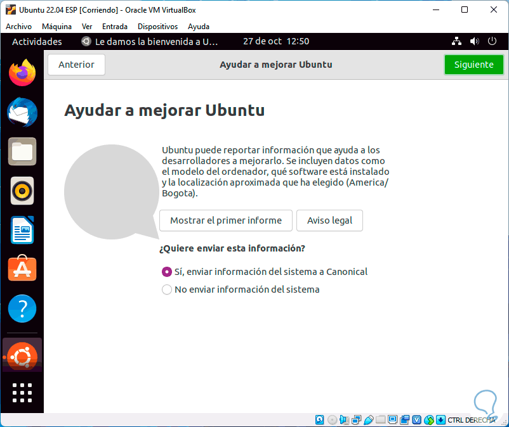The width and height of the screenshot is (509, 427).
Task: Click VirtualBox display status icon
Action: coord(392,420)
